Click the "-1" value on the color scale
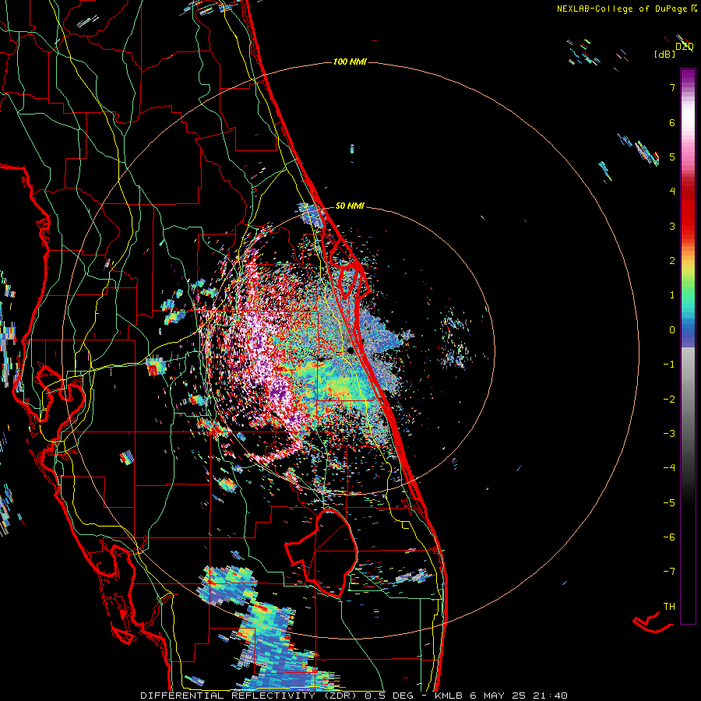 669,365
